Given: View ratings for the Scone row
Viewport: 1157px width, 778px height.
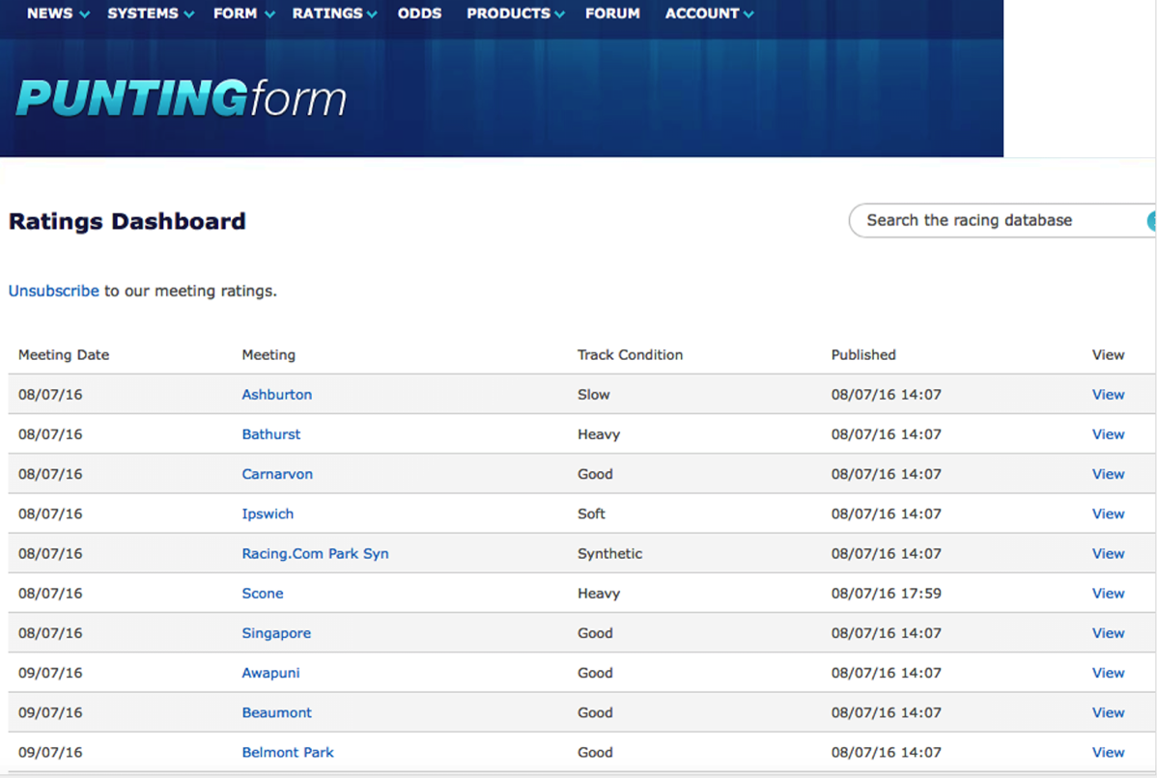Looking at the screenshot, I should click(x=1108, y=594).
